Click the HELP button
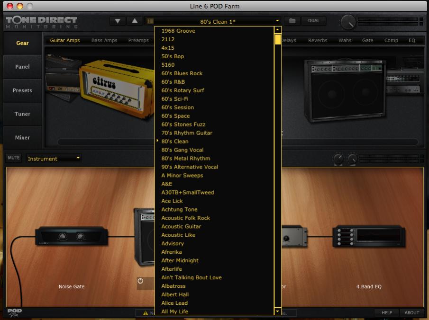The height and width of the screenshot is (320, 429). (387, 312)
